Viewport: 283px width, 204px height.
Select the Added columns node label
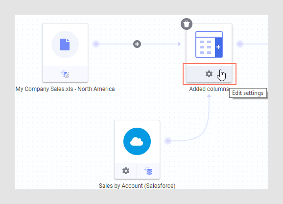click(209, 89)
